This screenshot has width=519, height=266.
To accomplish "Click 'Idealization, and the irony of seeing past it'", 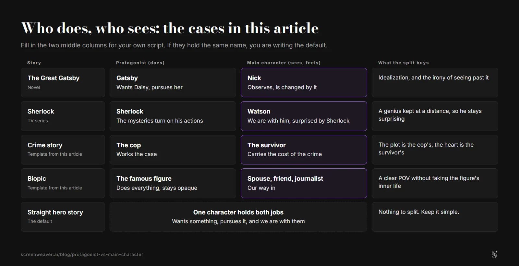I will point(433,78).
